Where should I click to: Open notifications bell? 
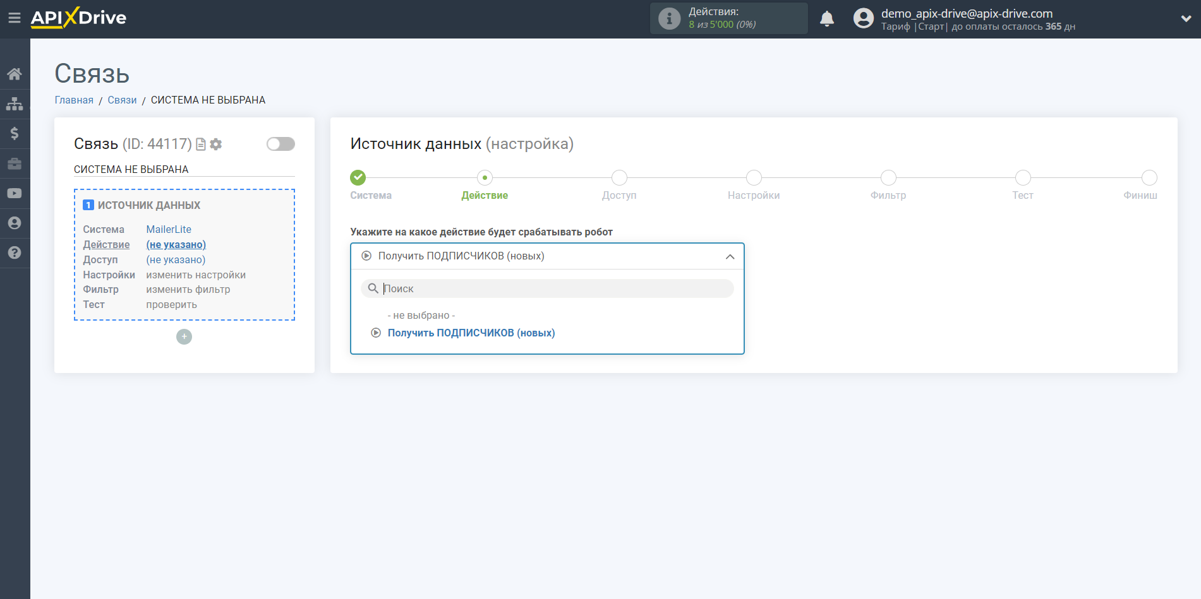pyautogui.click(x=827, y=19)
